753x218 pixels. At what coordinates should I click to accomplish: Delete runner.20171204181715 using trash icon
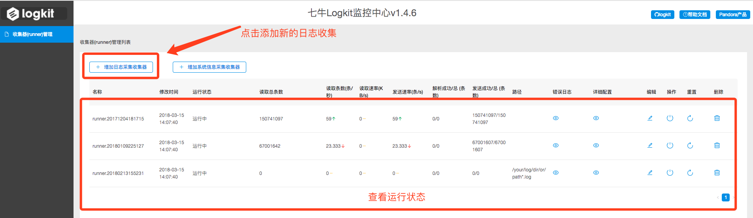coord(717,118)
